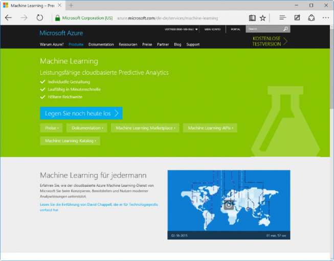
Task: Open Machine Learning-Katalog button
Action: [70, 141]
